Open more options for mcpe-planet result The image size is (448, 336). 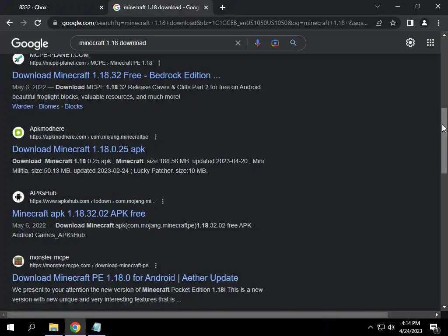point(159,63)
